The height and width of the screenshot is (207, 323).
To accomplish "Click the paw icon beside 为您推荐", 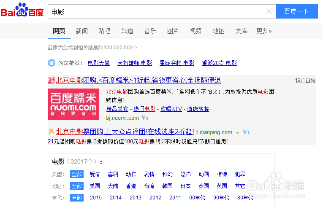I will (x=52, y=63).
